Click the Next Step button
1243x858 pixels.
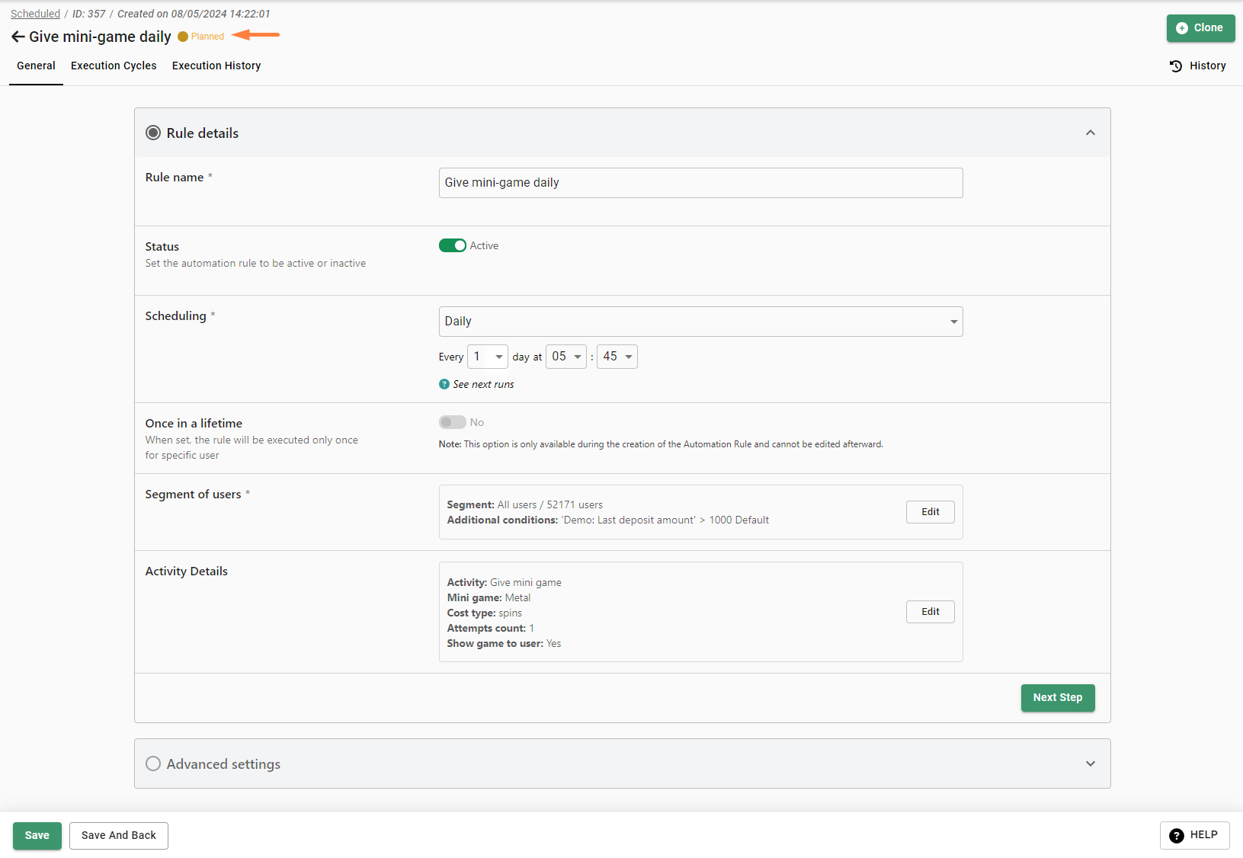pyautogui.click(x=1057, y=697)
